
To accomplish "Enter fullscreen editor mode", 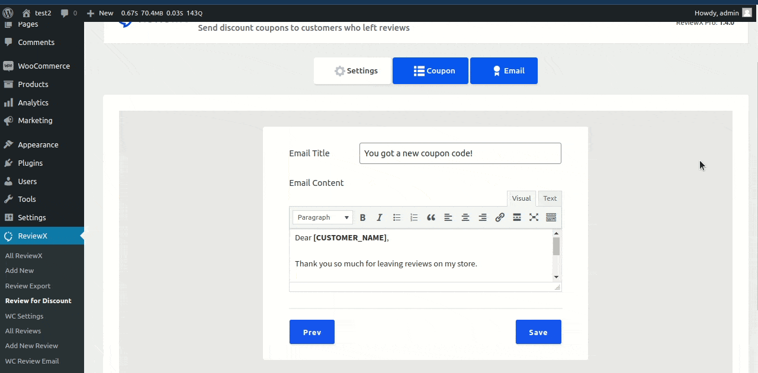I will point(534,217).
